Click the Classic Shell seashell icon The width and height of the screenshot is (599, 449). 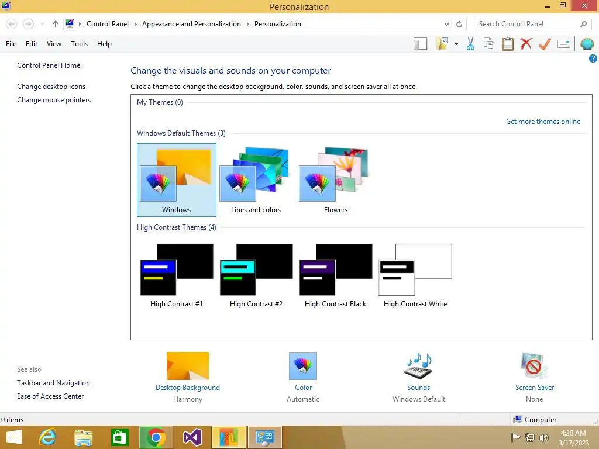point(587,44)
